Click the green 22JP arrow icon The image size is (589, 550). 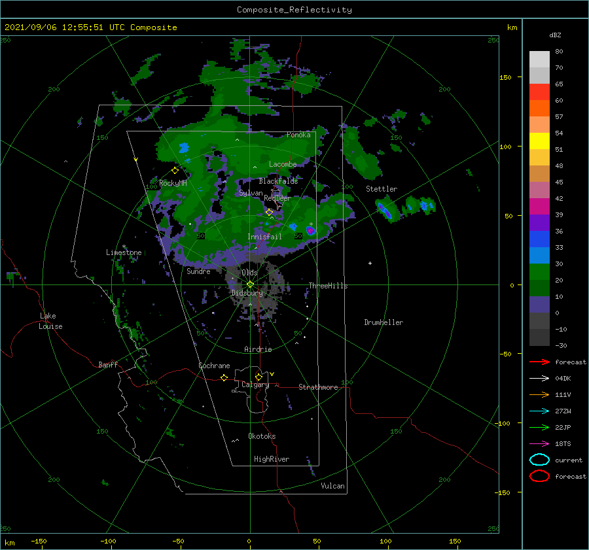point(539,427)
